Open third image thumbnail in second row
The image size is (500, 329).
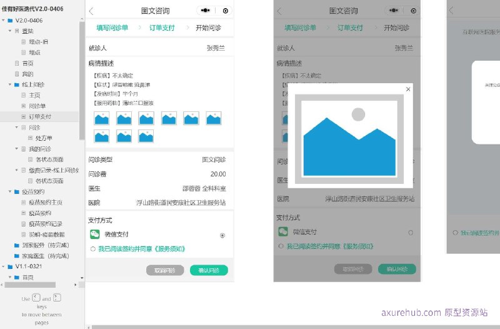146,136
